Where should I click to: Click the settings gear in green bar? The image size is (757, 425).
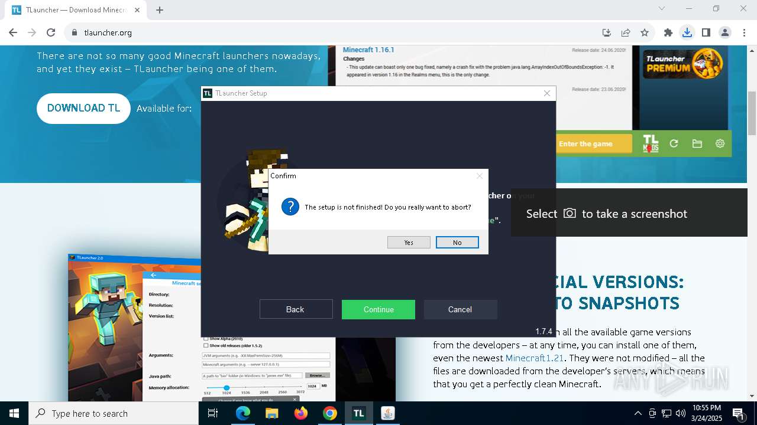click(x=720, y=143)
